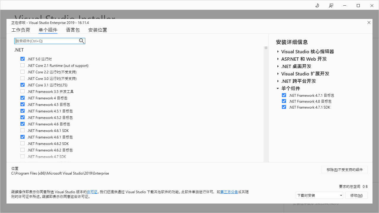Image resolution: width=379 pixels, height=213 pixels.
Task: Uncheck .NET Framework 4.6.1 目标包 checkbox
Action: 23,137
